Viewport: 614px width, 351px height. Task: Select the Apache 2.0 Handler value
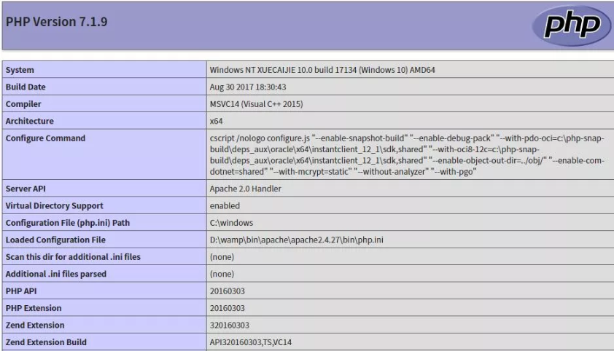click(x=246, y=189)
